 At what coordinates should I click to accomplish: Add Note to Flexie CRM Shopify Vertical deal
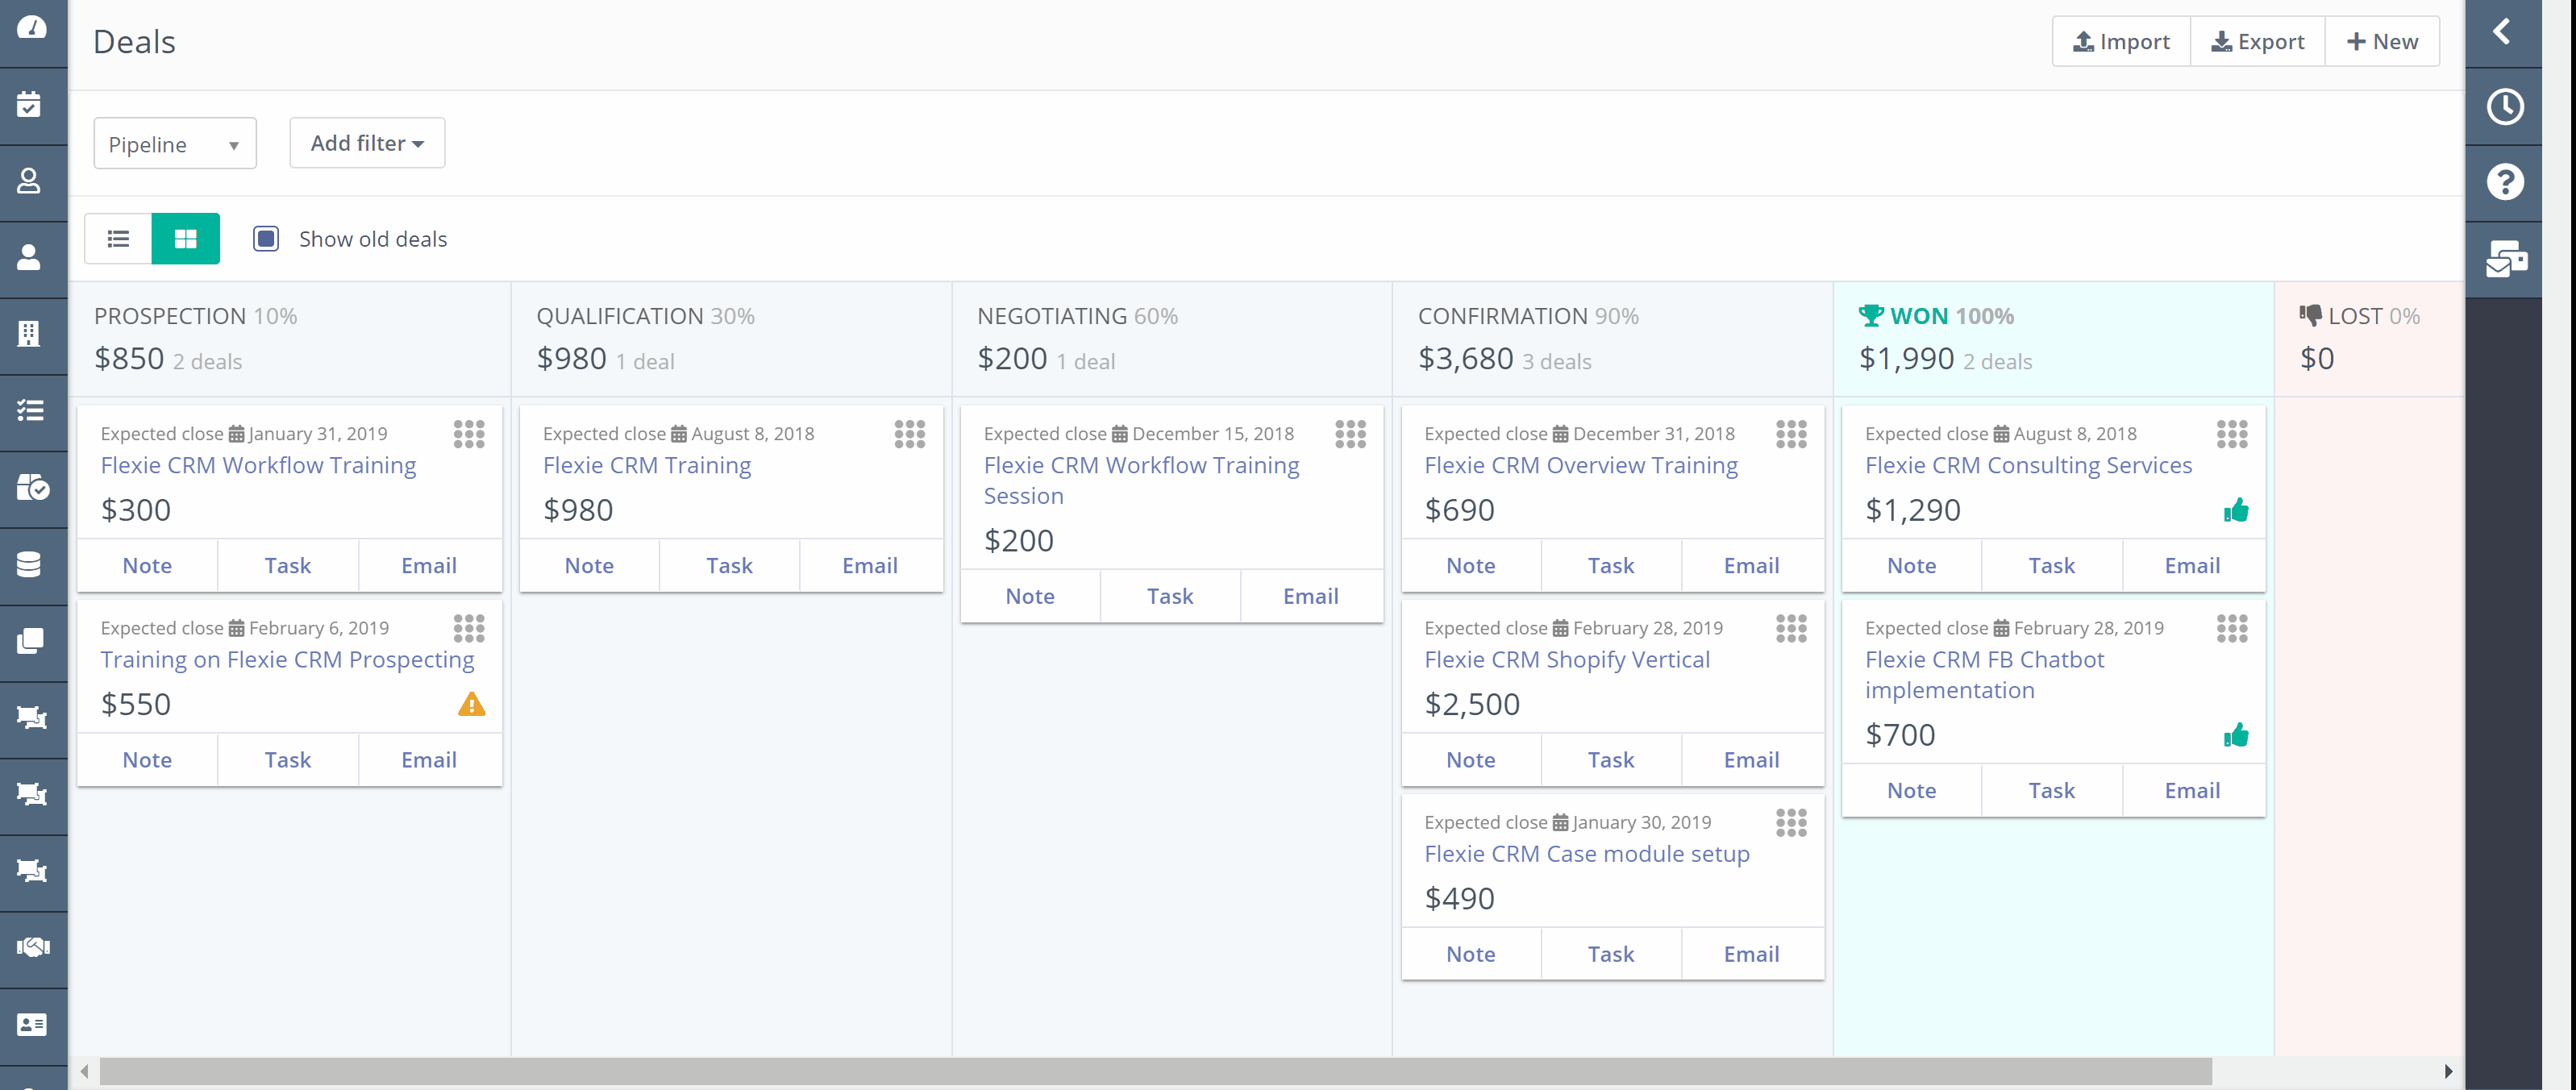click(x=1470, y=761)
